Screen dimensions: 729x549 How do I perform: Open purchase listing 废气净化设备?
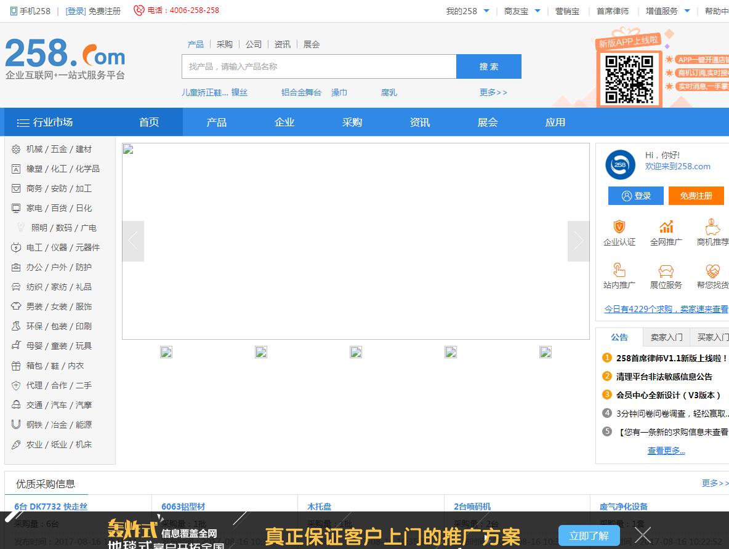(x=624, y=507)
